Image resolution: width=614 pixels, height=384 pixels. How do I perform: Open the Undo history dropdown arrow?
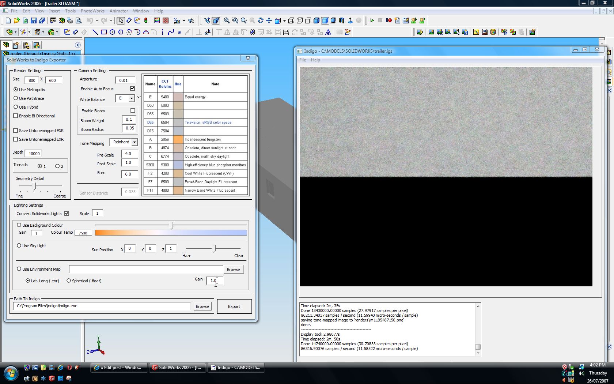(x=96, y=21)
